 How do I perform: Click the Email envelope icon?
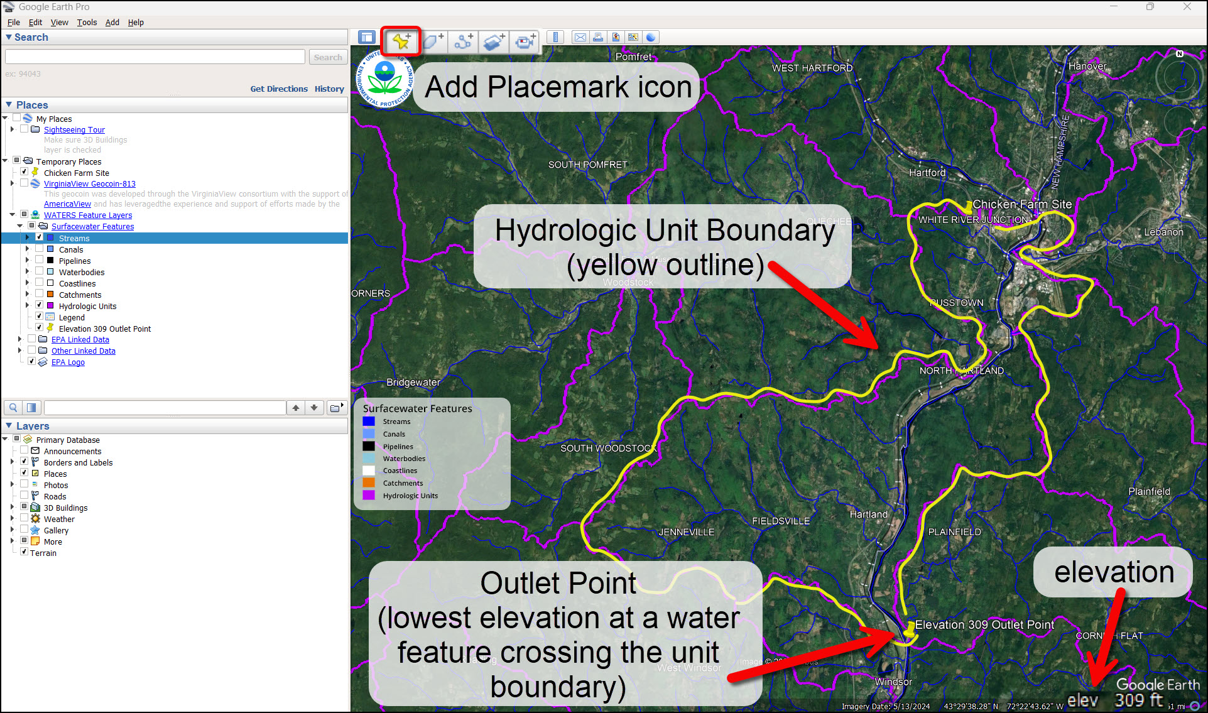point(580,38)
